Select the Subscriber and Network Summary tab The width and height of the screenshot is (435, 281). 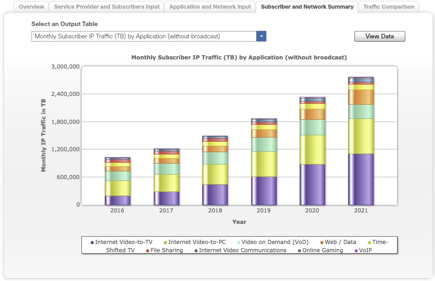pos(308,6)
